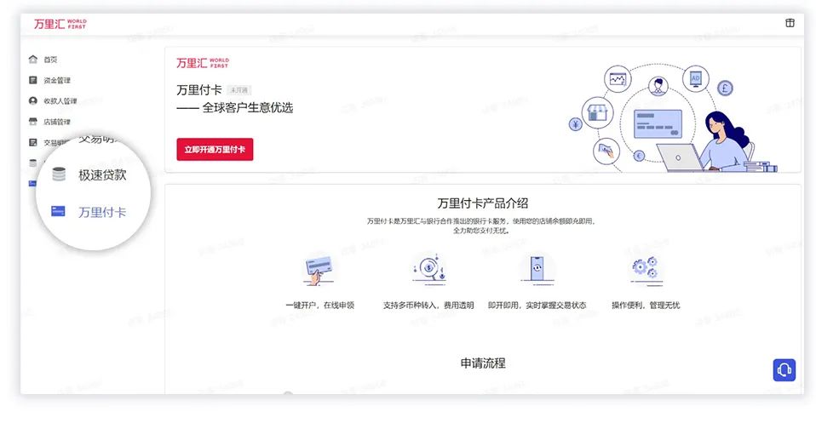This screenshot has height=423, width=816.
Task: Click the 操作便利，管理无忧 label
Action: pyautogui.click(x=646, y=306)
